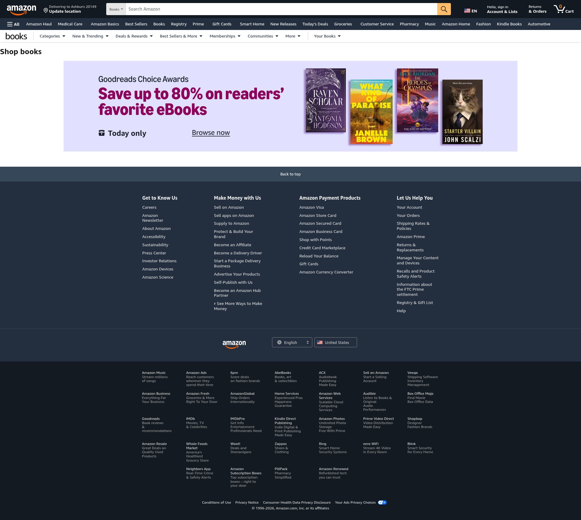Open Starter Villain book cover
Image resolution: width=581 pixels, height=520 pixels.
click(x=462, y=112)
